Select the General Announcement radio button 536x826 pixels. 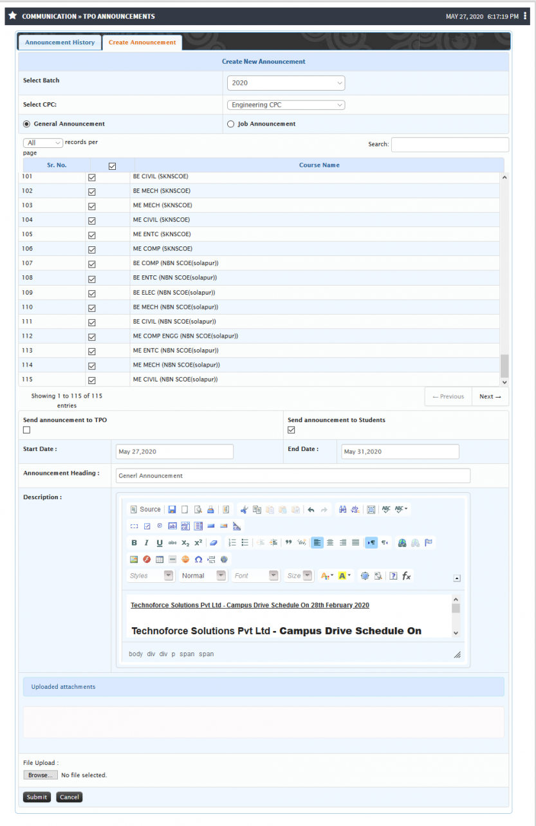26,124
